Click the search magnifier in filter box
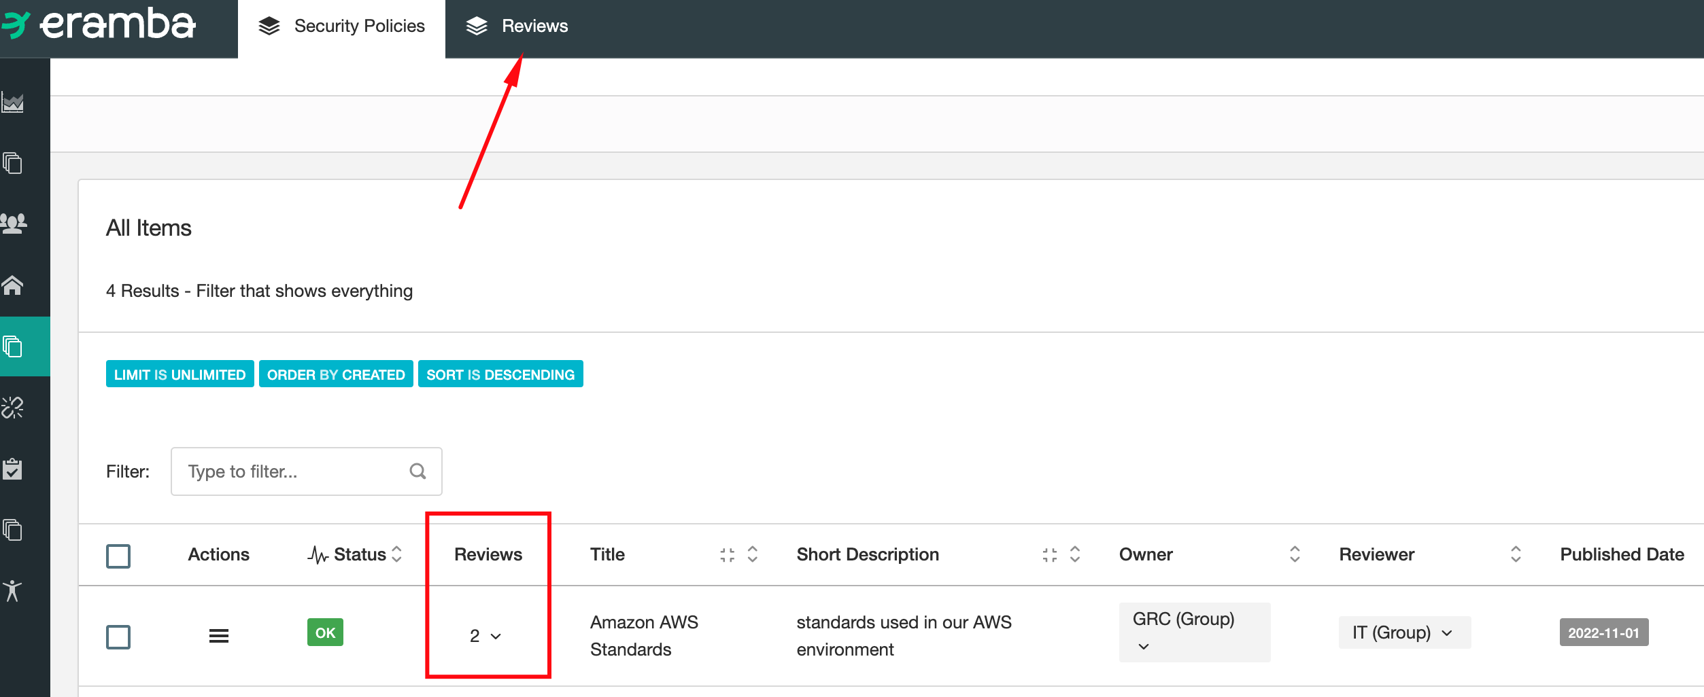The image size is (1704, 697). point(418,471)
